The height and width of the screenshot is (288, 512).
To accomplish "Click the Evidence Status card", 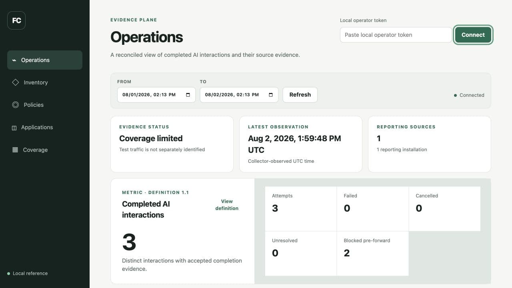I will coord(172,144).
